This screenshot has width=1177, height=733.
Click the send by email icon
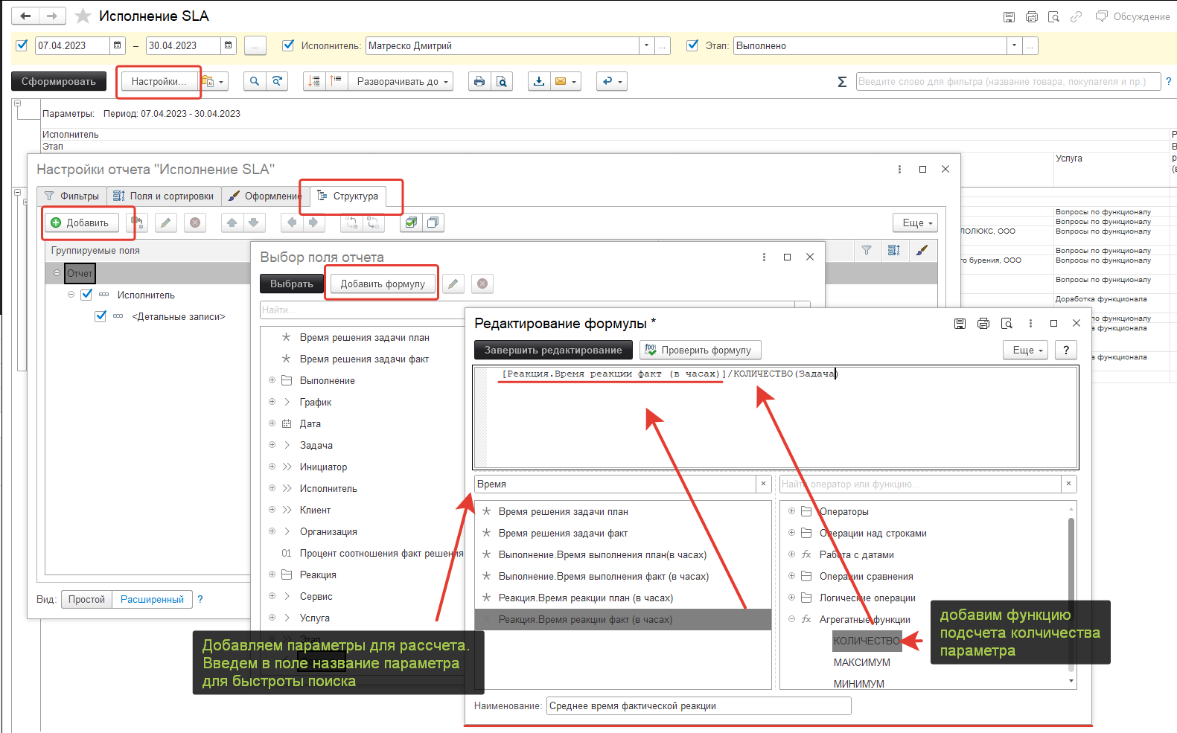click(x=561, y=81)
